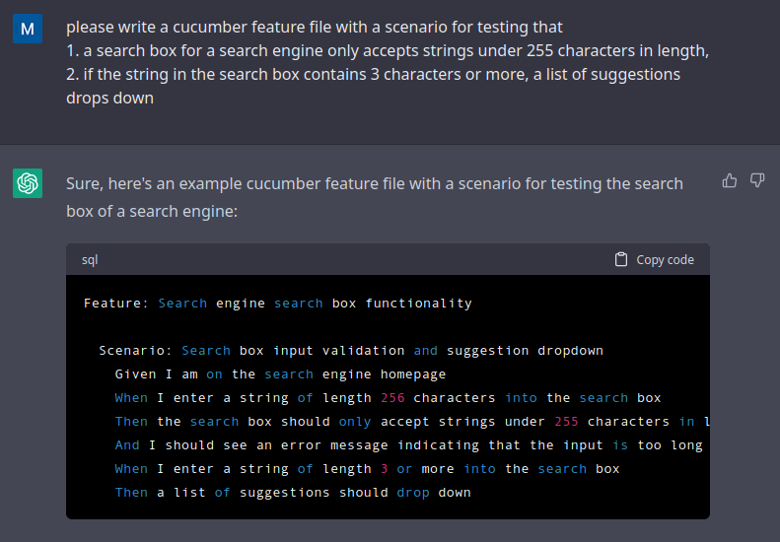This screenshot has height=542, width=780.
Task: Click the 'And I should see an error' line
Action: click(x=408, y=445)
